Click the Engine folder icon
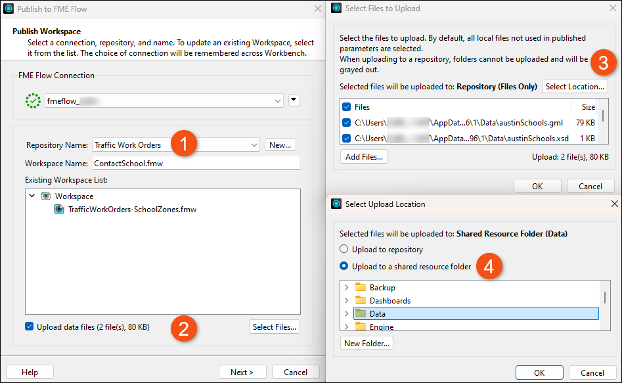Viewport: 622px width, 383px height. pos(361,327)
